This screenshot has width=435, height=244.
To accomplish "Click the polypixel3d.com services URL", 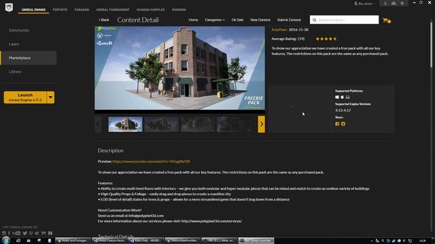I will (211, 221).
